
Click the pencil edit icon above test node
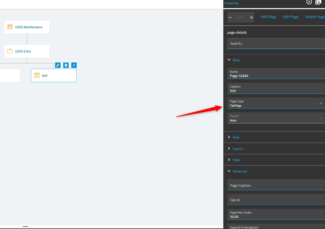coord(58,65)
